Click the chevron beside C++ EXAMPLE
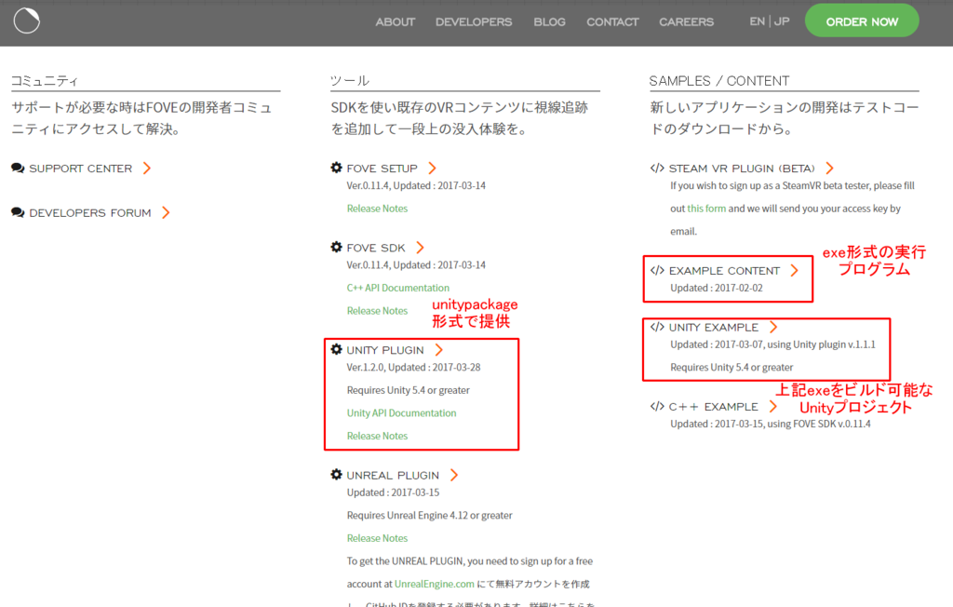 (x=773, y=407)
